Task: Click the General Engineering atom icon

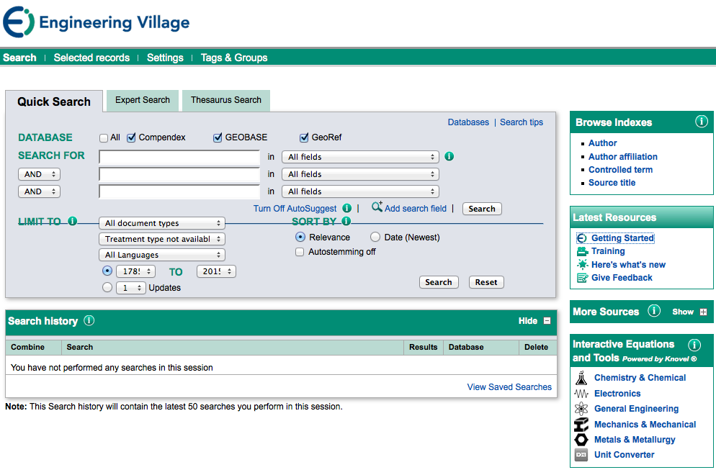Action: (x=581, y=408)
